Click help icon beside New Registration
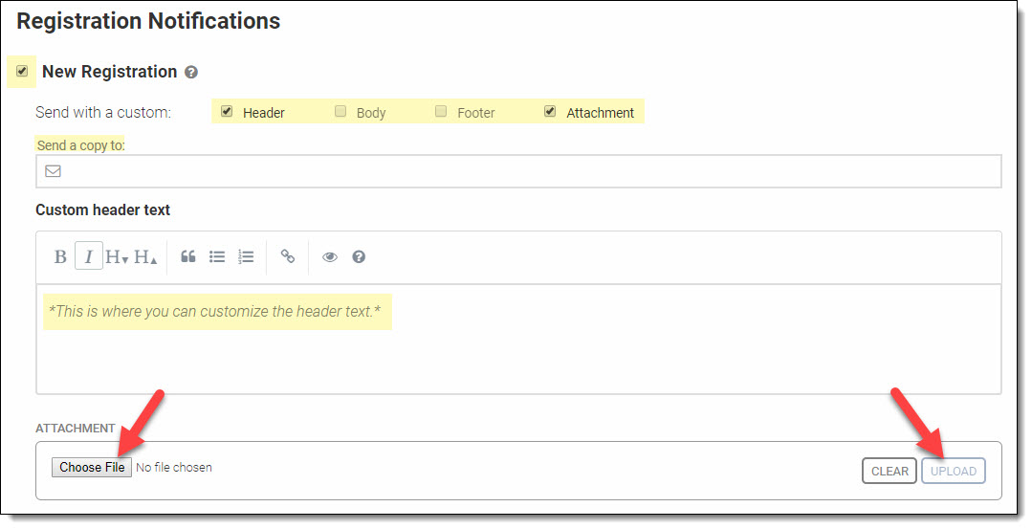The image size is (1032, 529). (x=191, y=72)
